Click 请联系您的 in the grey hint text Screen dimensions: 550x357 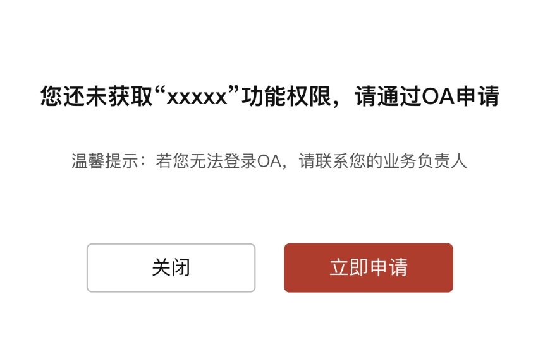point(341,161)
